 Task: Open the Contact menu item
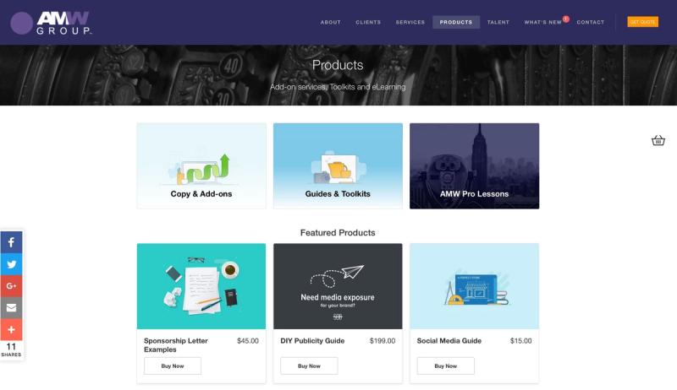tap(591, 23)
